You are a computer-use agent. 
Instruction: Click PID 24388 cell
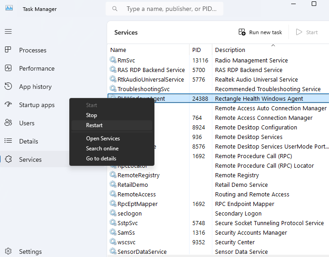tap(200, 98)
